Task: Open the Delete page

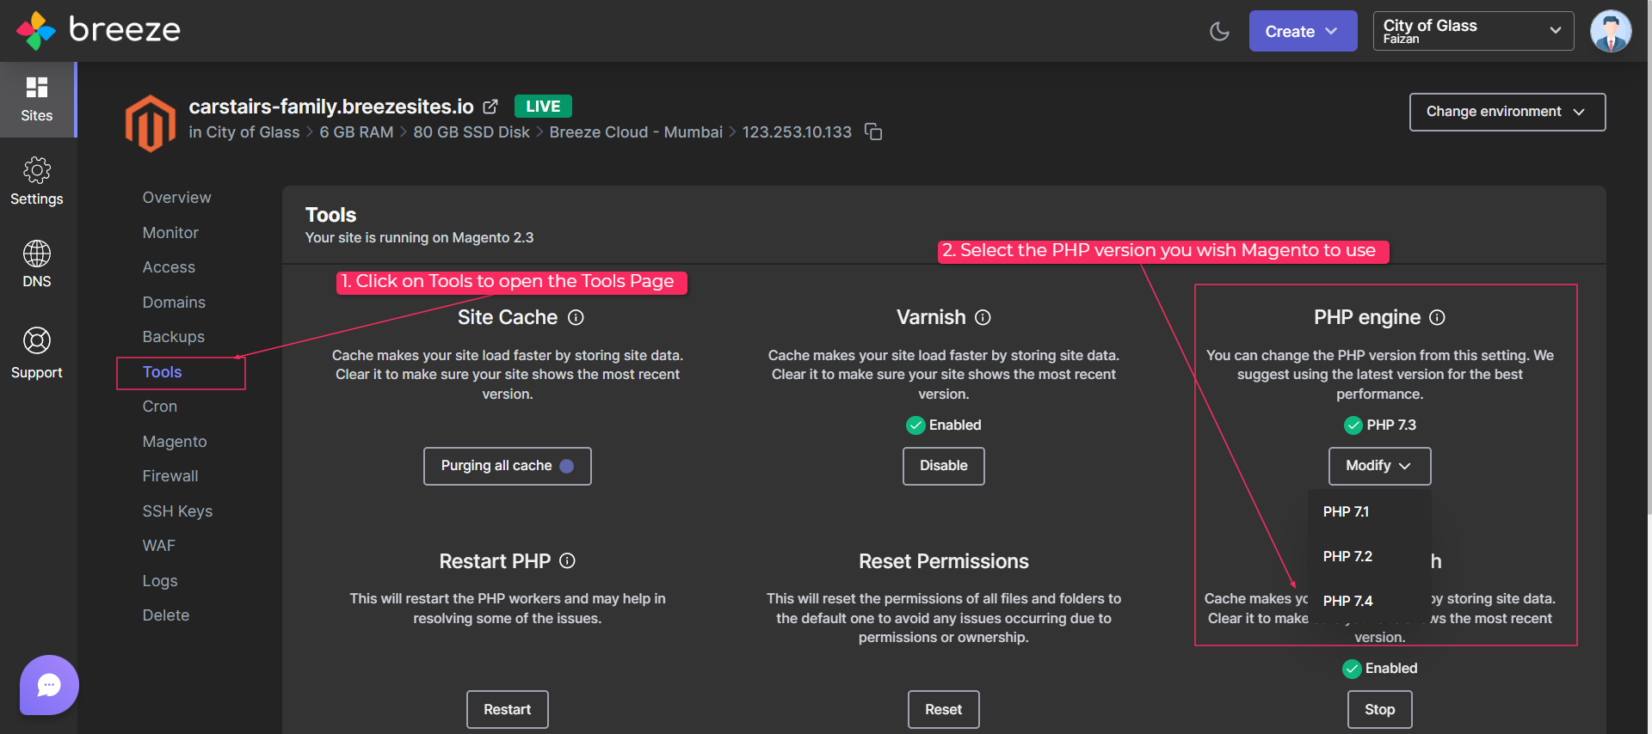Action: 165,615
